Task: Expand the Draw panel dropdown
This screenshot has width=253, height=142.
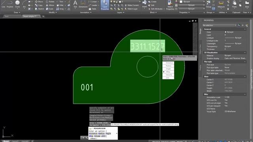Action: (17, 12)
